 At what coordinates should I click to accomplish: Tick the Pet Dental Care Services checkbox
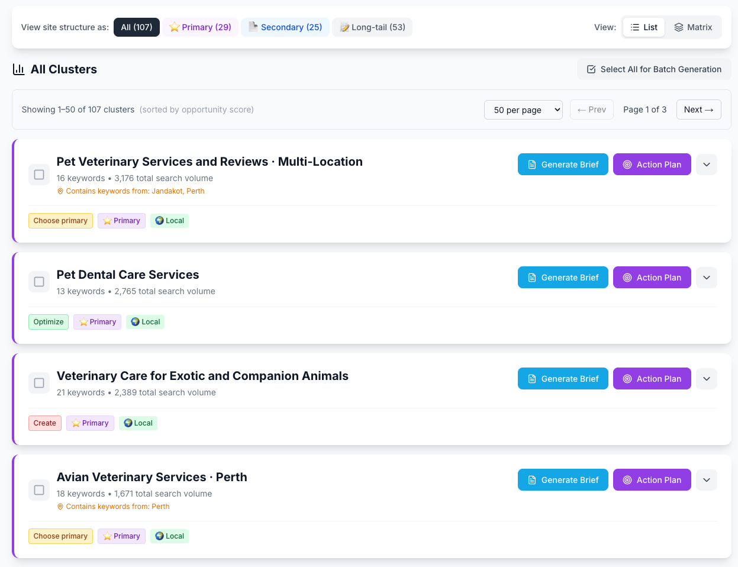pyautogui.click(x=39, y=282)
